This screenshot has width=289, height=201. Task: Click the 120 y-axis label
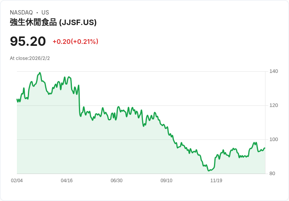point(274,105)
